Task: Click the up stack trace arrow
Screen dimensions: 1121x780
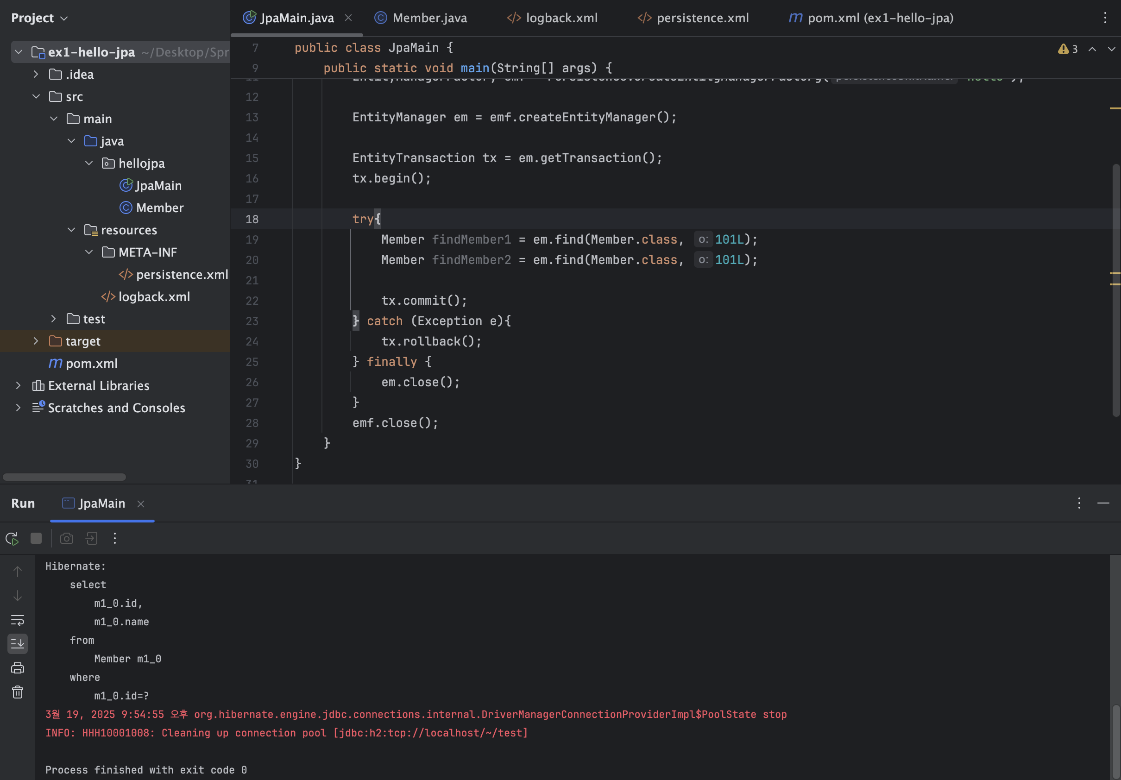Action: click(x=18, y=572)
